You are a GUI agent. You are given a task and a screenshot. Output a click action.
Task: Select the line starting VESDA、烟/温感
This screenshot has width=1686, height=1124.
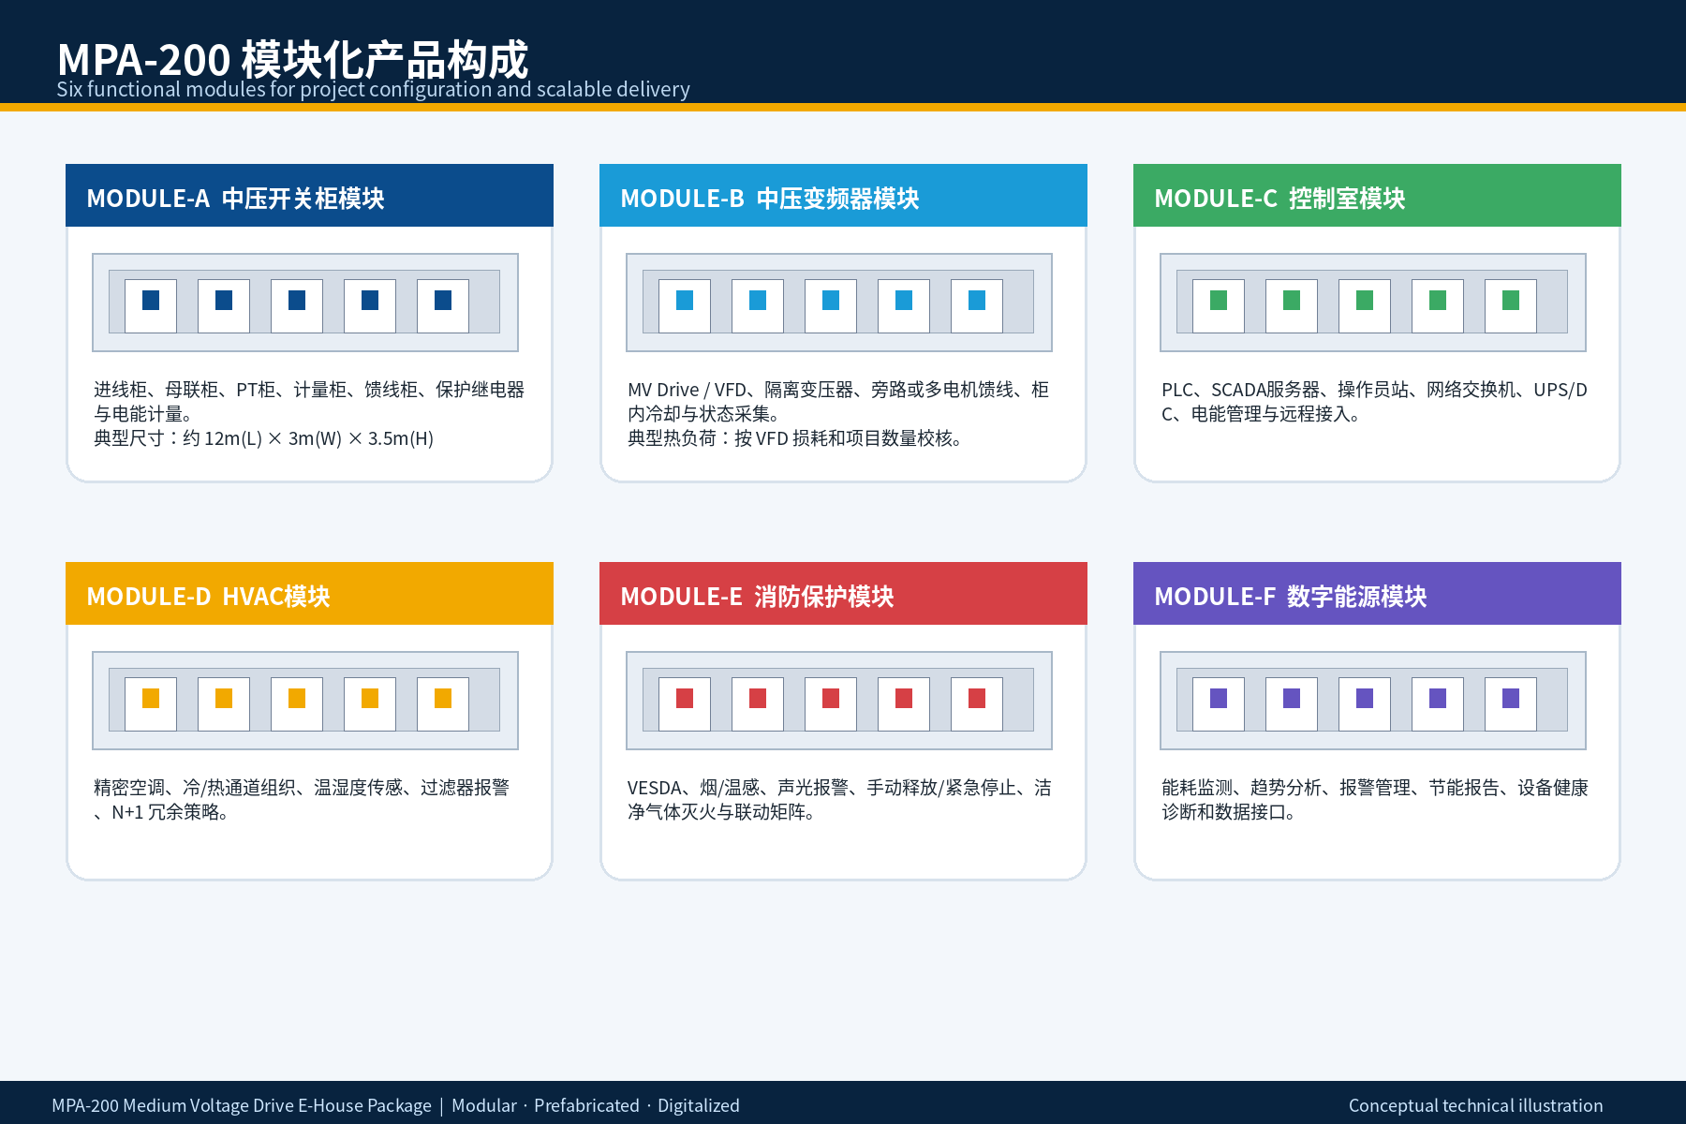coord(839,788)
